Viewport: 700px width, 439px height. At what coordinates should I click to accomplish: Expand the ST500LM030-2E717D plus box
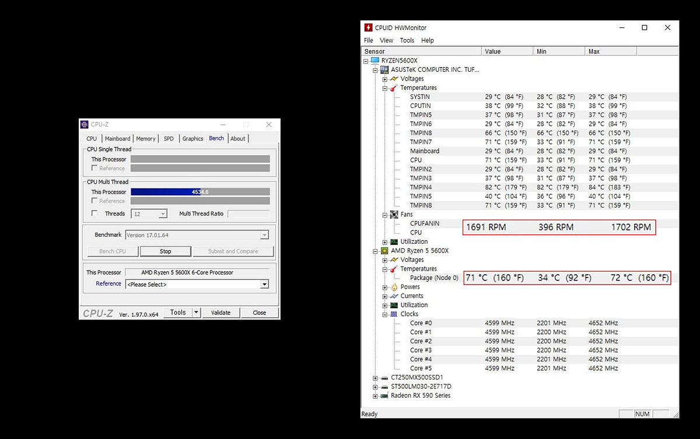pyautogui.click(x=375, y=387)
